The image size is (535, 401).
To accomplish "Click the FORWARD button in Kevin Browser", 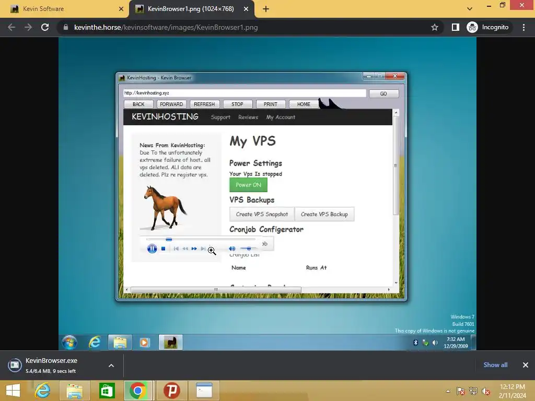I will [x=171, y=104].
